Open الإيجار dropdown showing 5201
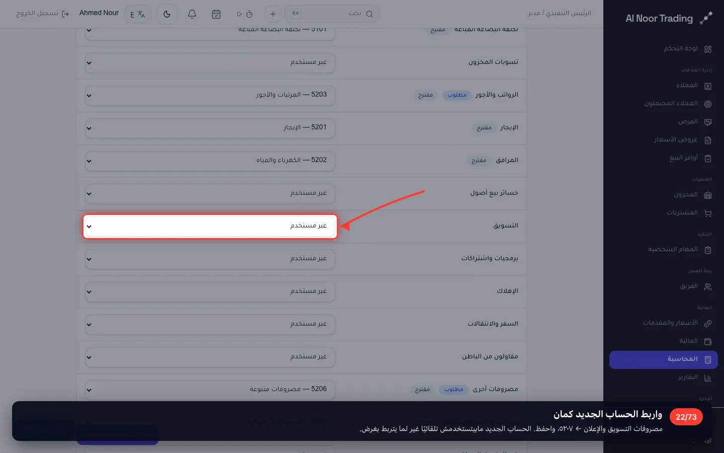Viewport: 724px width, 453px height. coord(210,128)
